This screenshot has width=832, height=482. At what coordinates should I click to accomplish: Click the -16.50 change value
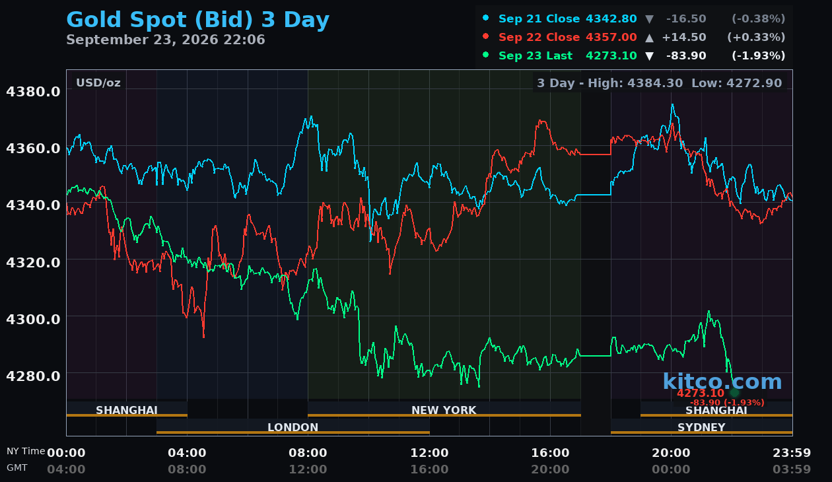click(x=686, y=18)
